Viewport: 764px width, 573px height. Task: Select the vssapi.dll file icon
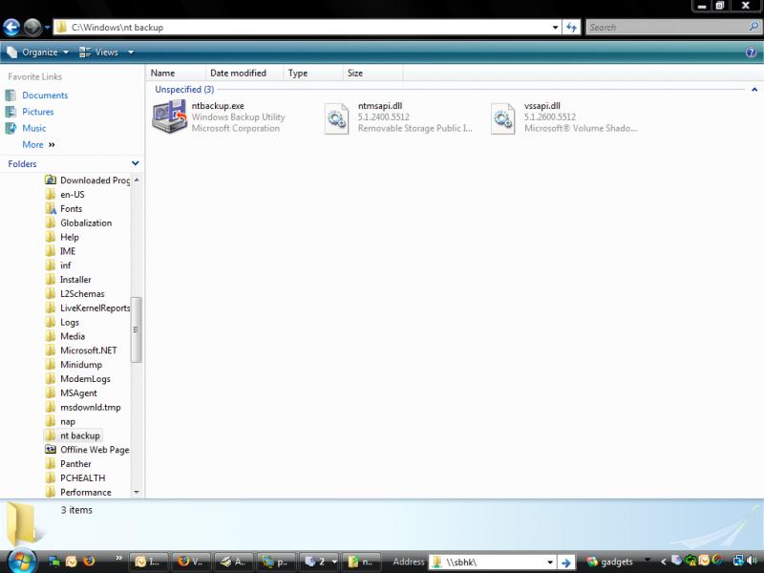503,117
